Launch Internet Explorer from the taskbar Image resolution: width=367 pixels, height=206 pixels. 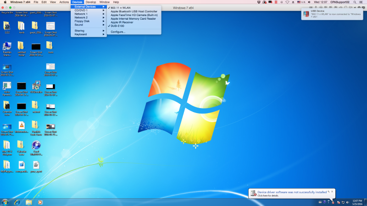coord(17,202)
